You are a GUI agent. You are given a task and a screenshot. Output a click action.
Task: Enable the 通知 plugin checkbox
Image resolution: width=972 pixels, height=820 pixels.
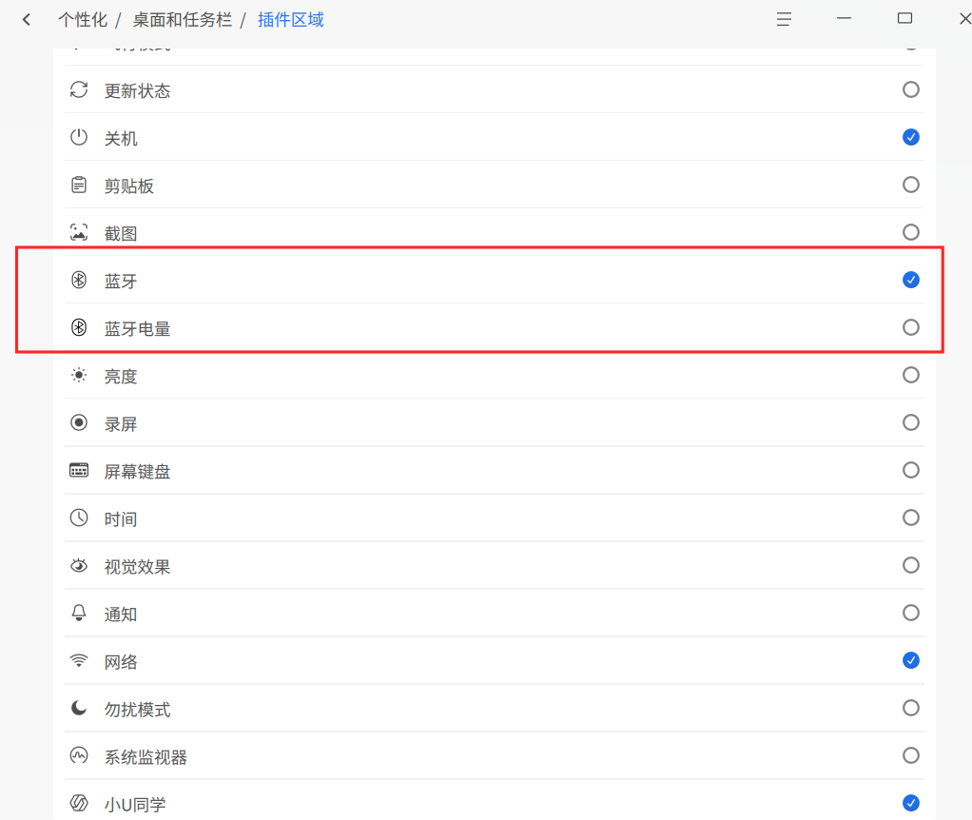910,613
